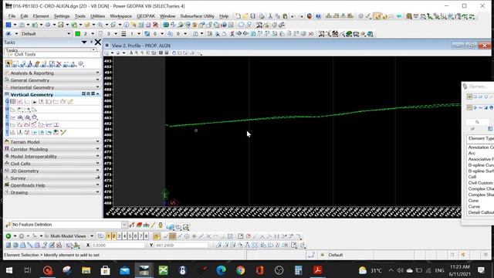The image size is (494, 278).
Task: Select the Element Selection tool in Civil Tools
Action: click(8, 64)
